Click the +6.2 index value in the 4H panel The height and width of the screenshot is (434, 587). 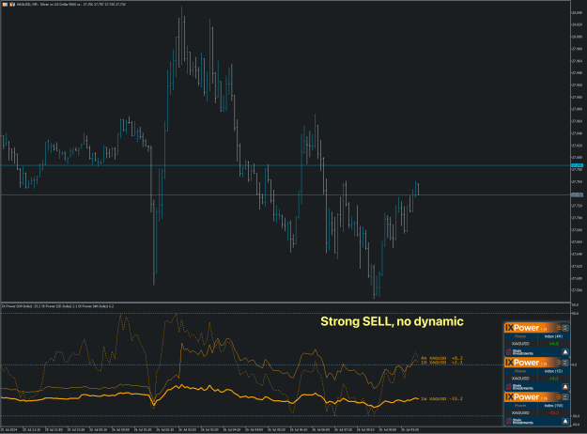(554, 344)
